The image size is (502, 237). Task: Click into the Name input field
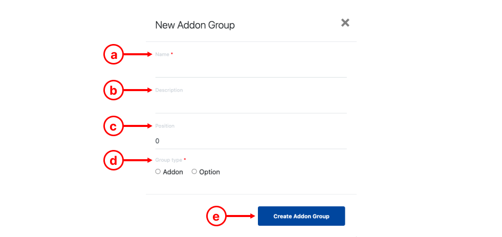[251, 70]
